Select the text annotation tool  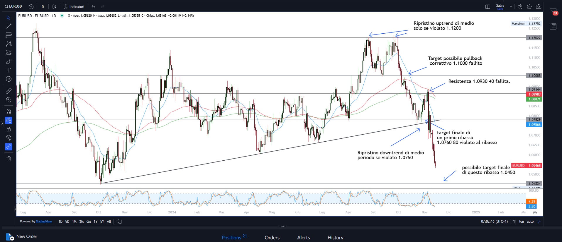[9, 70]
